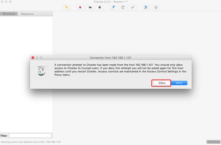Click the Repeat circular arrow icon
The image size is (221, 145).
point(123,7)
